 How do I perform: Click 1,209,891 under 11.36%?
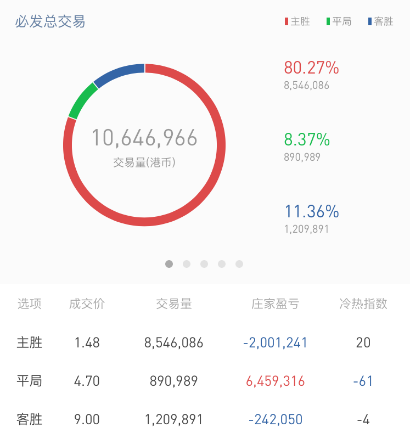307,229
